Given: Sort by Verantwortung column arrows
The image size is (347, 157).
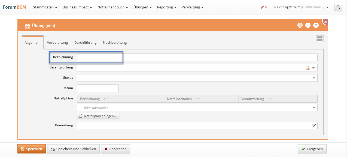Looking at the screenshot, I should [270, 99].
